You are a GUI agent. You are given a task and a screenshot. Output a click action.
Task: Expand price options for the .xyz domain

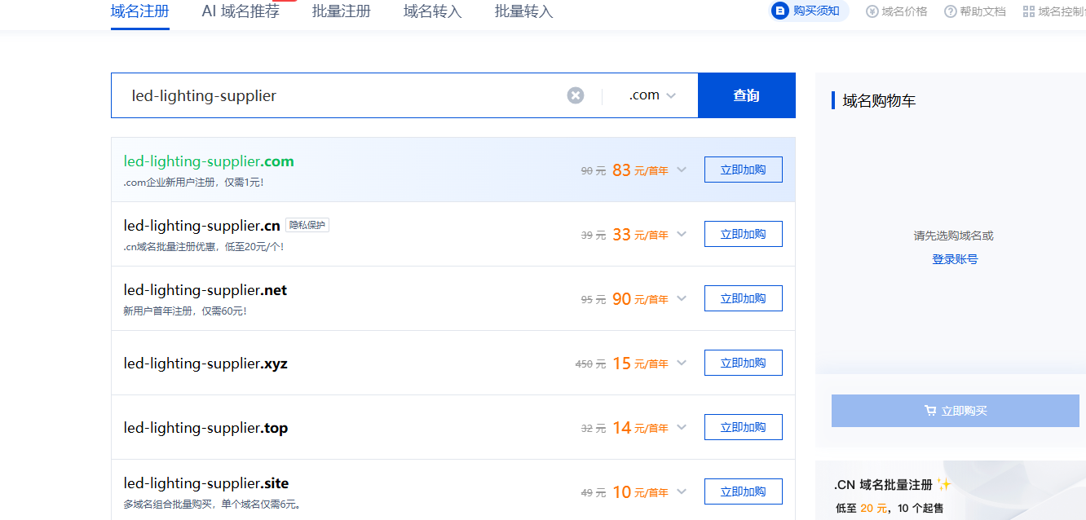click(x=682, y=363)
